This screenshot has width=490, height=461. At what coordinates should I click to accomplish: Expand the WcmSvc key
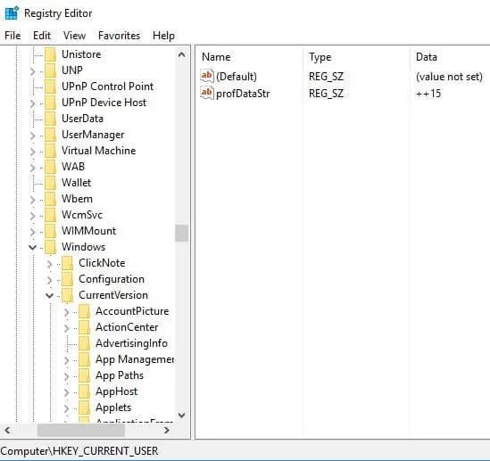(32, 216)
